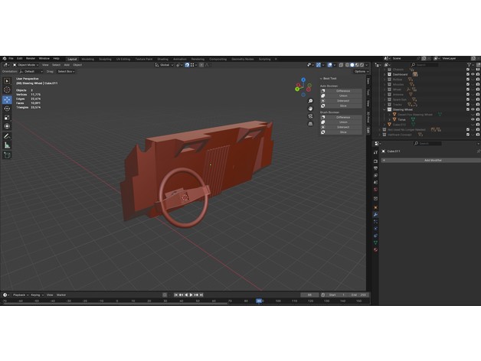Open the Object Mode dropdown
Viewport: 481px width, 361px height.
[28, 65]
